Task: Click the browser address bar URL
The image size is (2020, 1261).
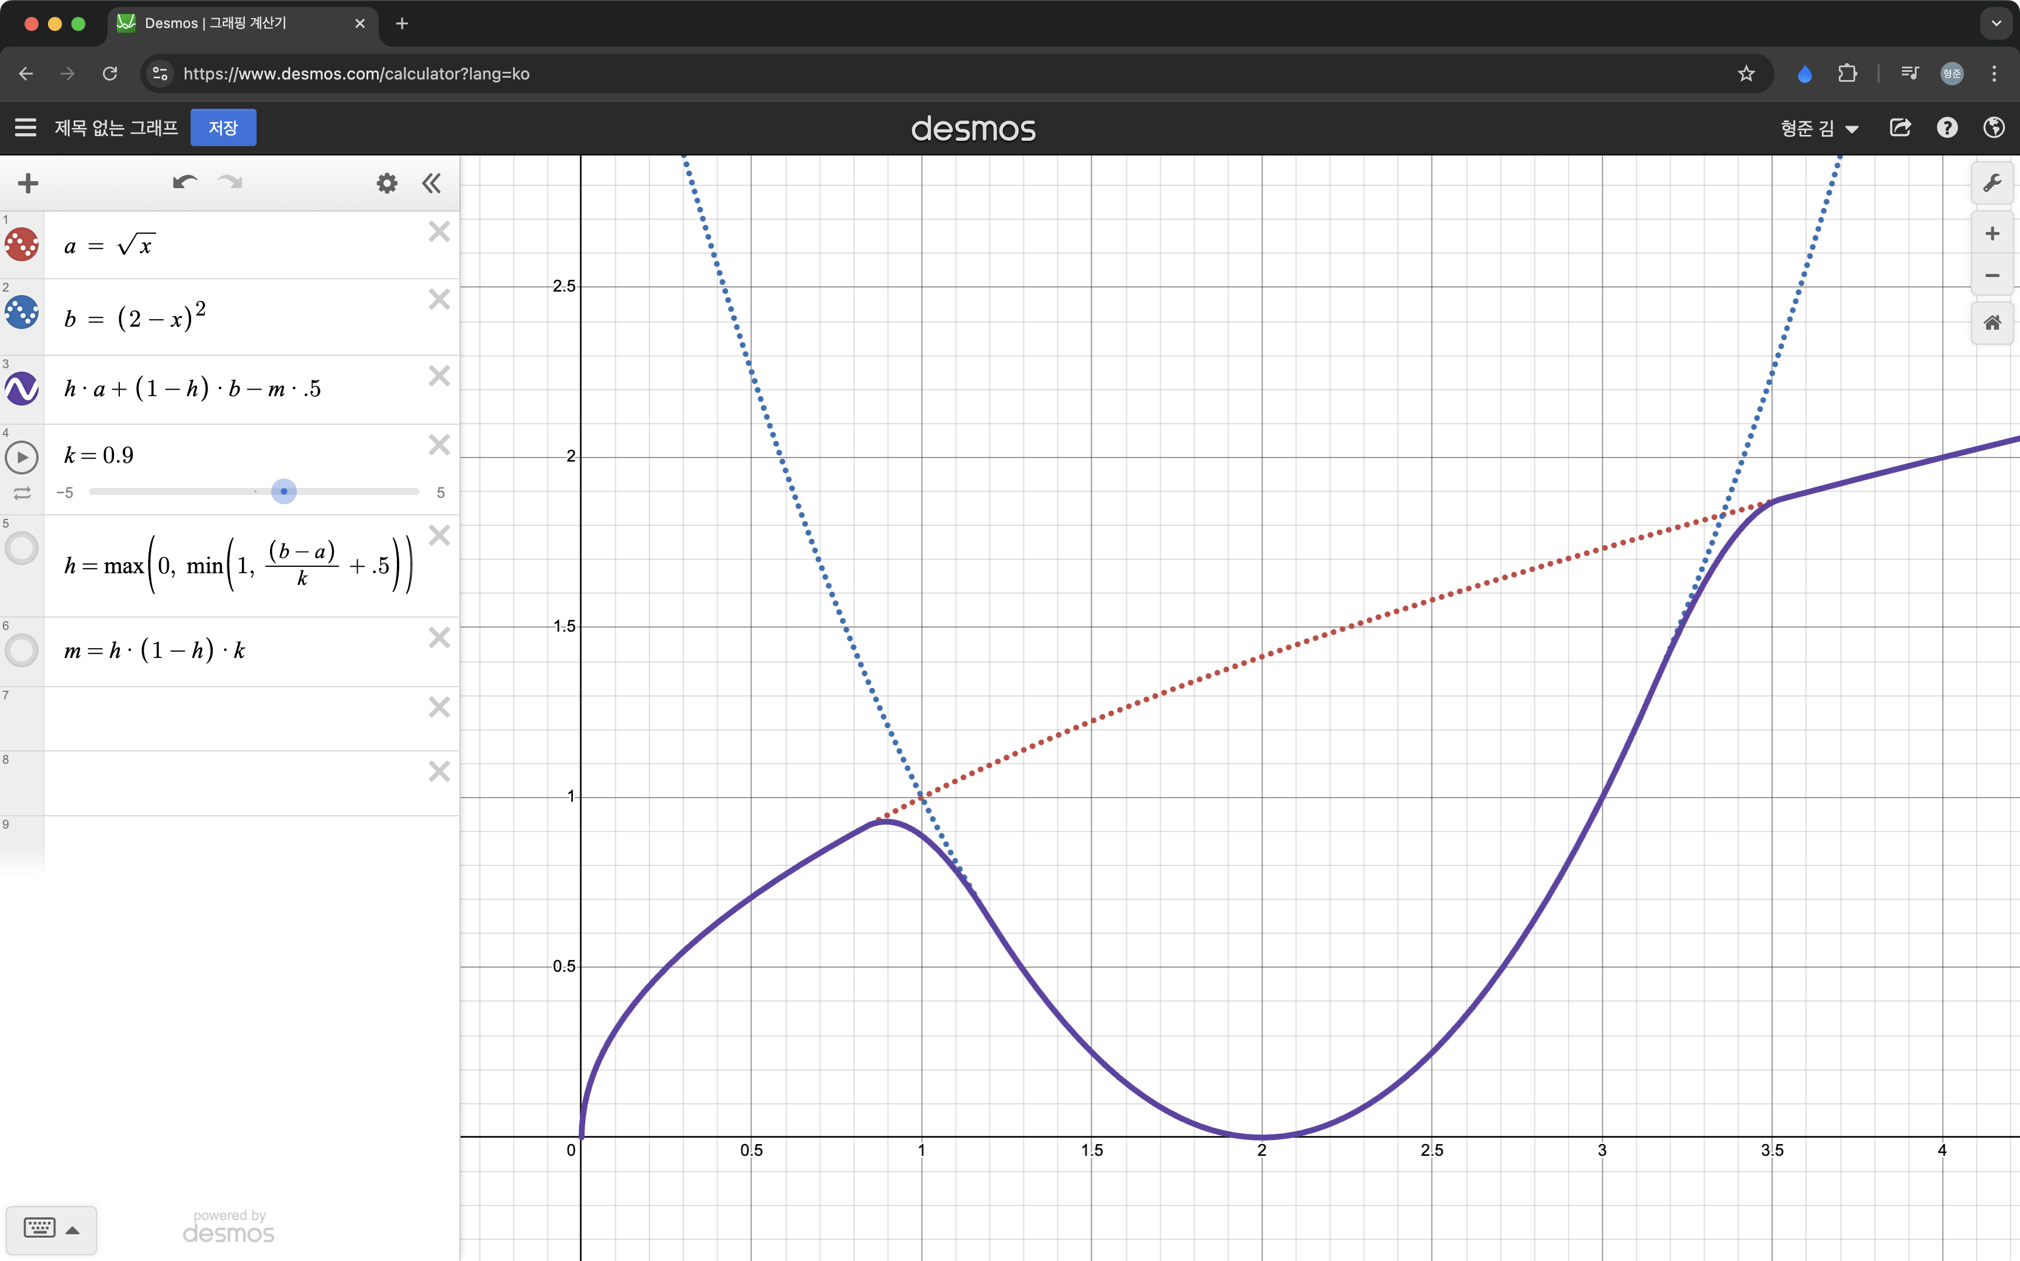Action: click(356, 74)
